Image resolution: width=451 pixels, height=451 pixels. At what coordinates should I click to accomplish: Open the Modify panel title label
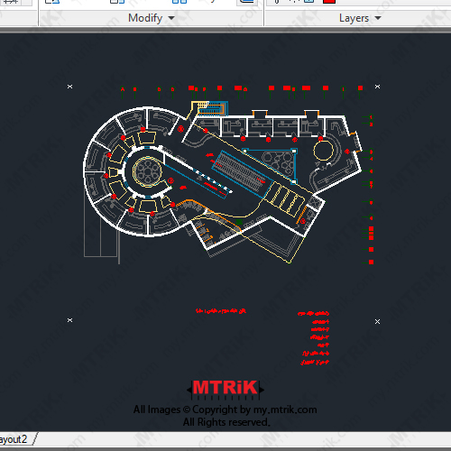145,18
